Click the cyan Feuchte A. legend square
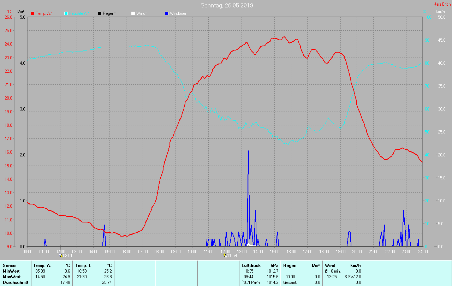Screen dimensions: 452x286 pyautogui.click(x=66, y=13)
